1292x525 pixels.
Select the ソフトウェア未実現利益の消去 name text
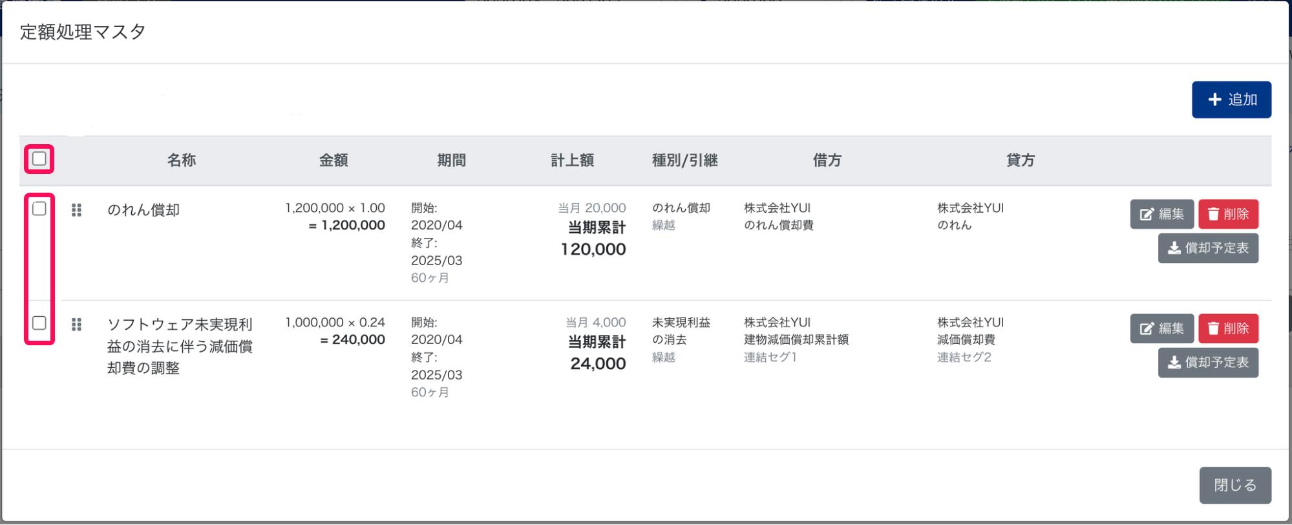tap(180, 347)
